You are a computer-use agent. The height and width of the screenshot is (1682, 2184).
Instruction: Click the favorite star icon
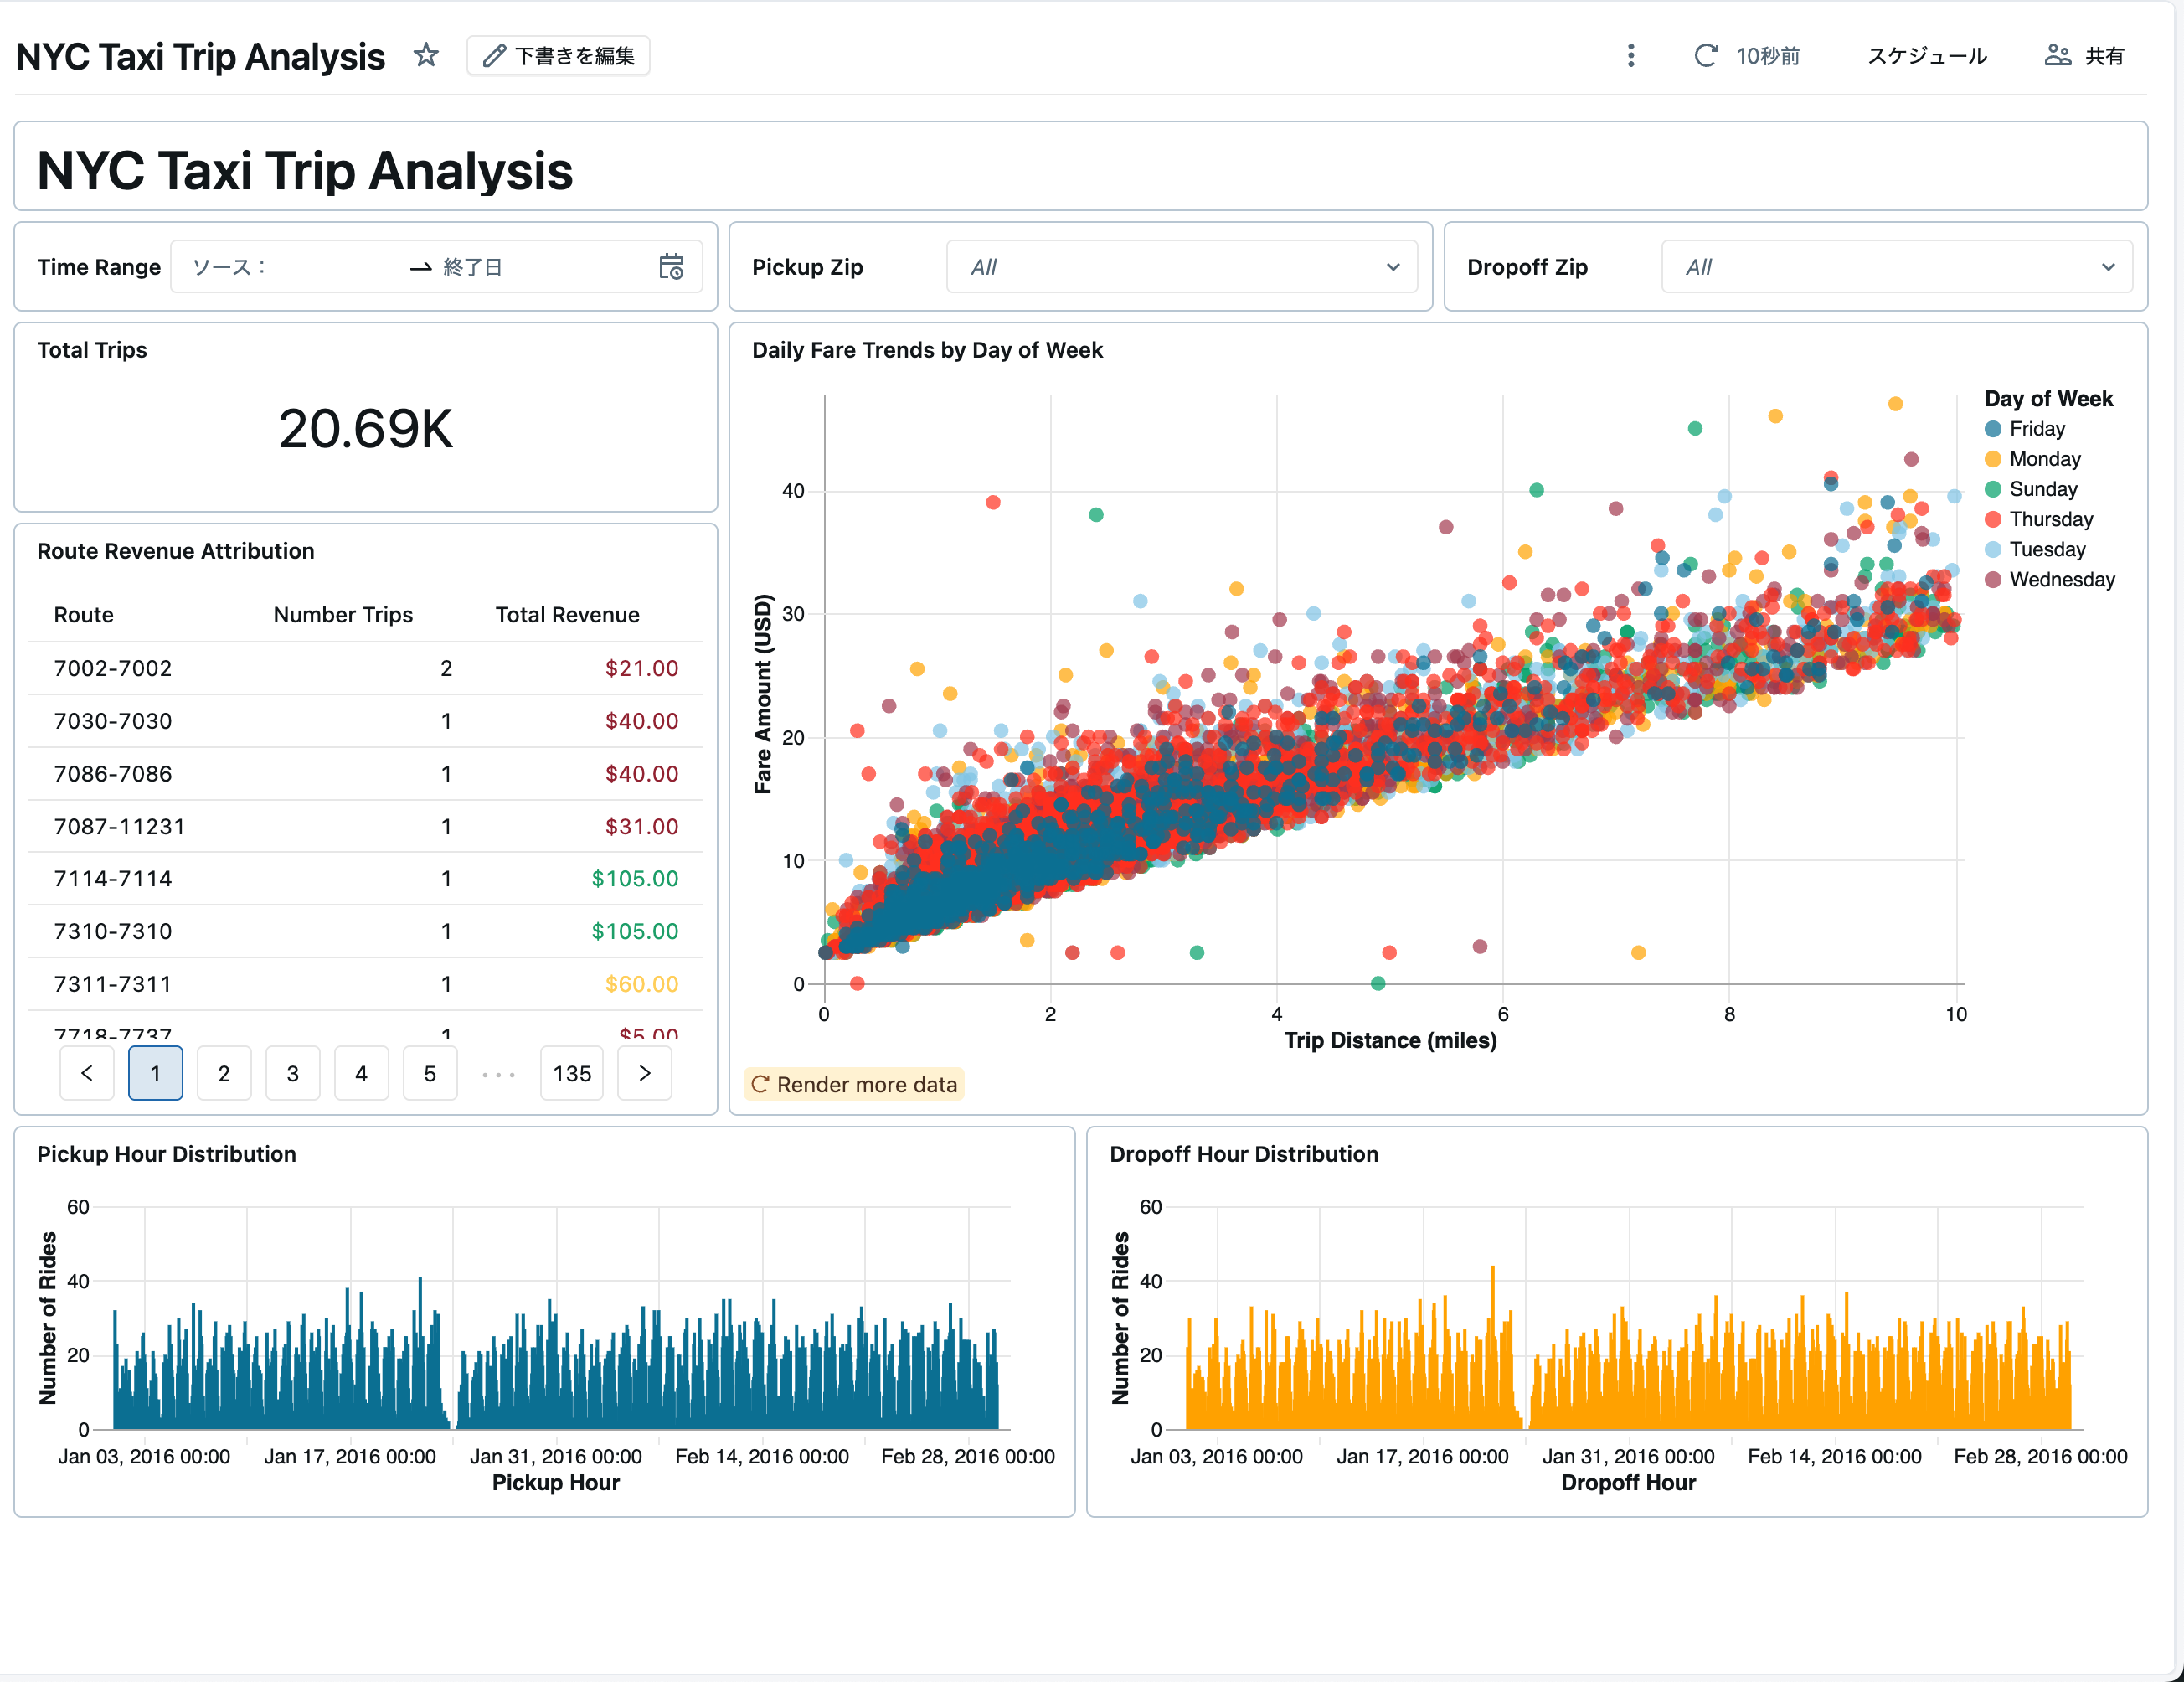426,55
